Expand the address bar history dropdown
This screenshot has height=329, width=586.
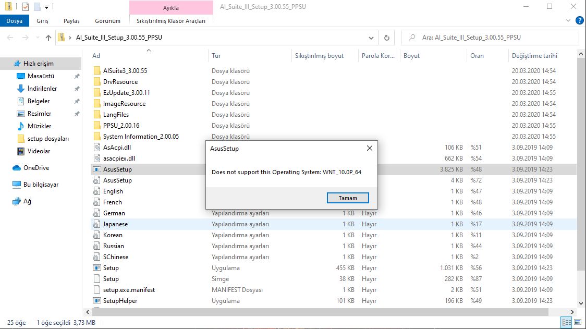tap(371, 38)
